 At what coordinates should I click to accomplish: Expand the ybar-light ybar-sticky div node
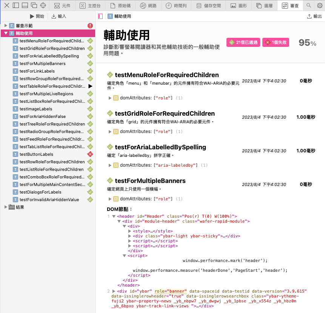pos(129,236)
